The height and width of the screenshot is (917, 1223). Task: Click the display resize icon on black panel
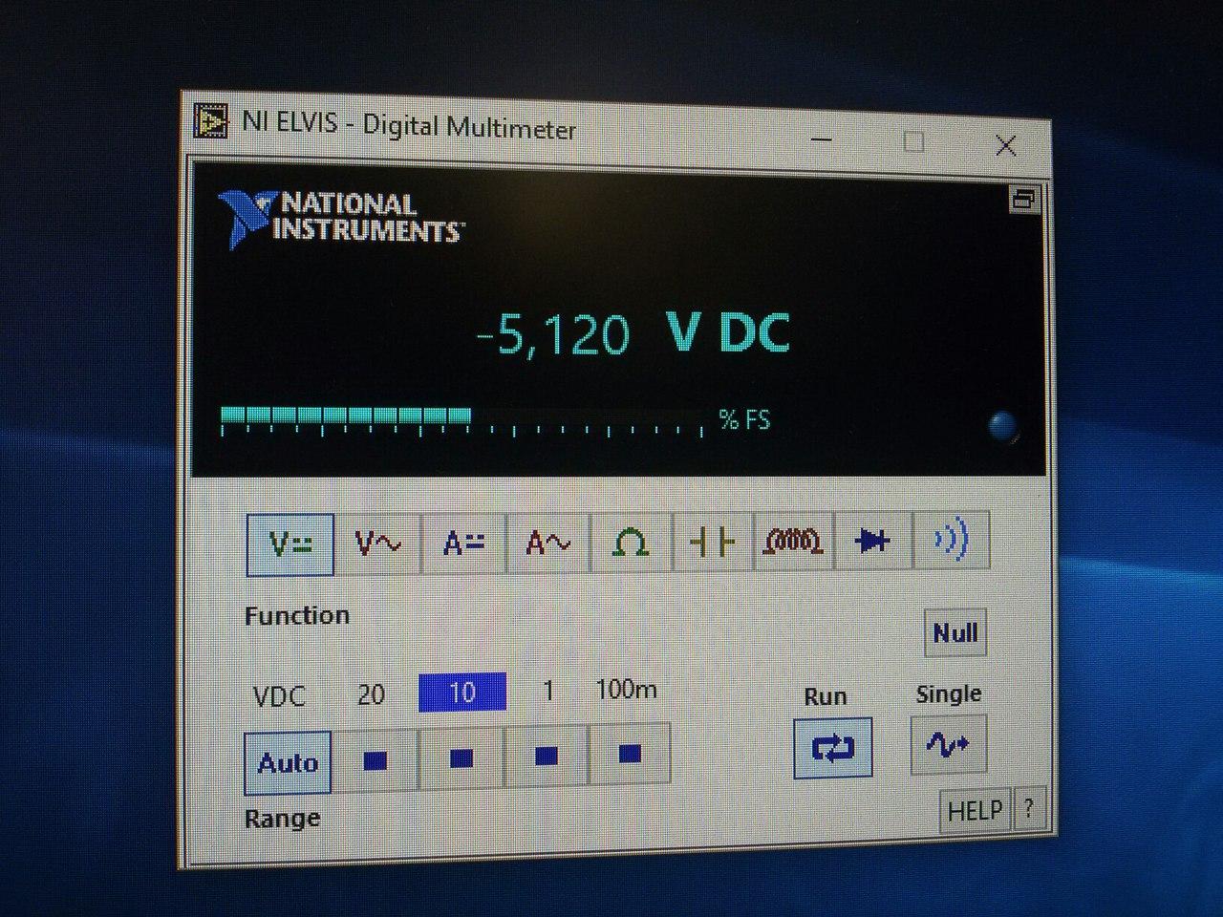click(1023, 200)
